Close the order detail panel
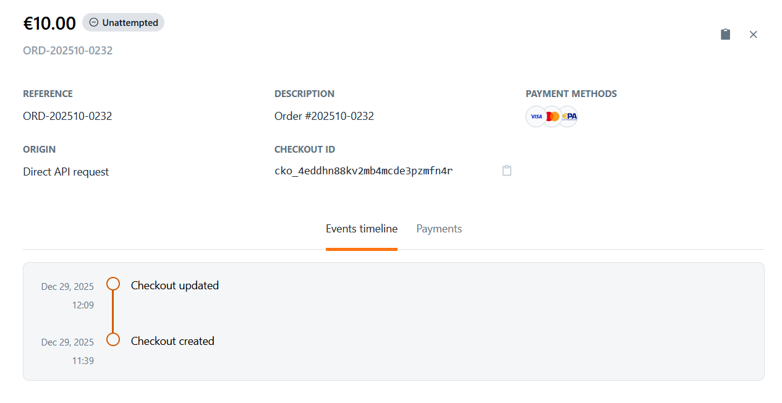 [x=753, y=34]
